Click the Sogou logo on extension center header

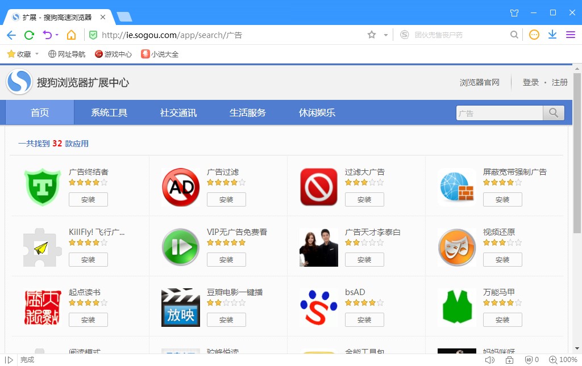(x=19, y=82)
